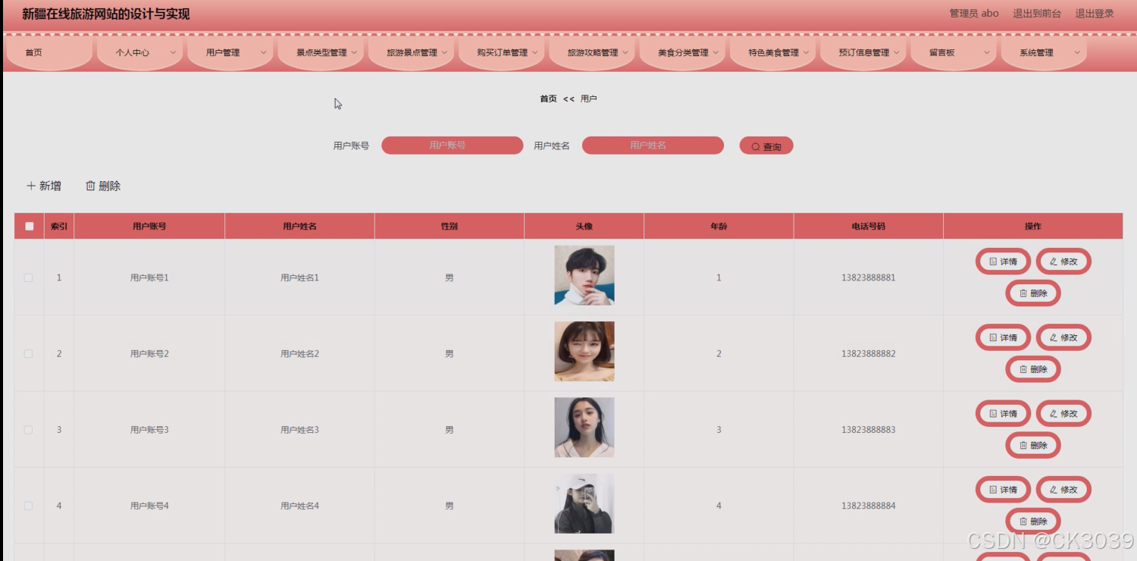
Task: Click document icon in row 2 详情 button
Action: pyautogui.click(x=993, y=337)
